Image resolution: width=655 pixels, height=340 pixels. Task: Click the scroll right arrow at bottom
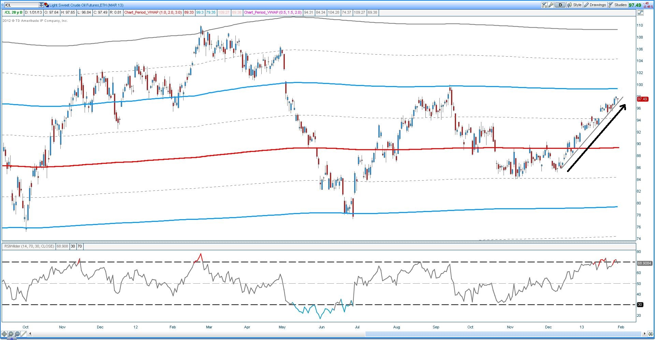tap(644, 334)
